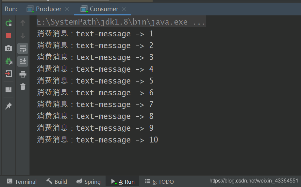This screenshot has width=301, height=187.
Task: Switch to the Producer run tab
Action: coord(48,9)
